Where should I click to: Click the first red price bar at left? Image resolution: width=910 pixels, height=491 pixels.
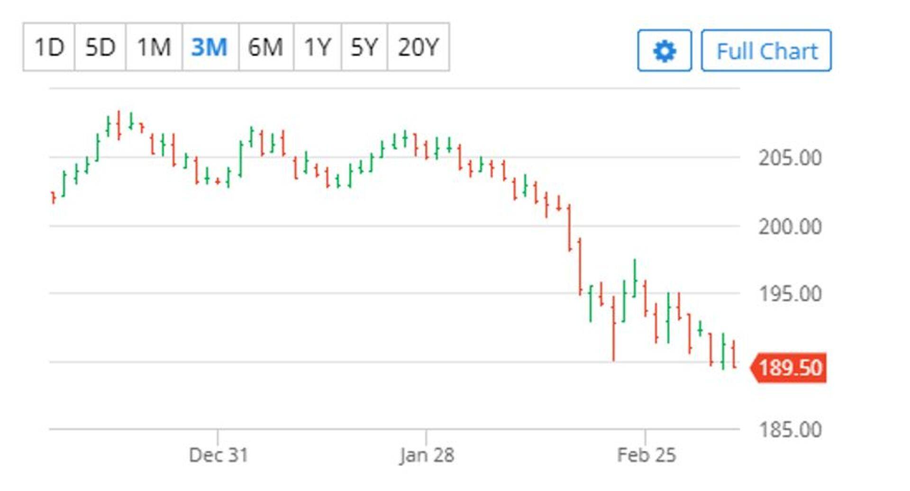tap(54, 197)
